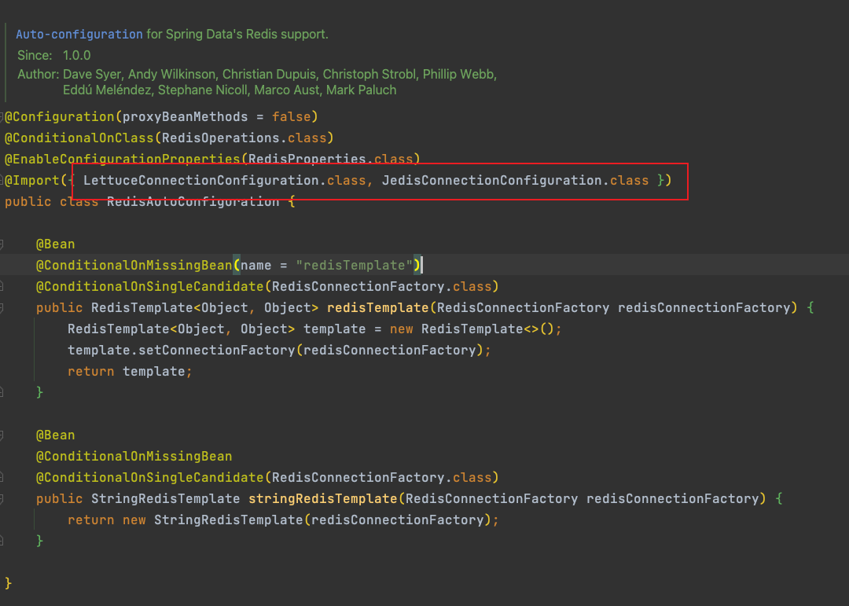Click the "redisTemplate" string literal

tap(354, 266)
